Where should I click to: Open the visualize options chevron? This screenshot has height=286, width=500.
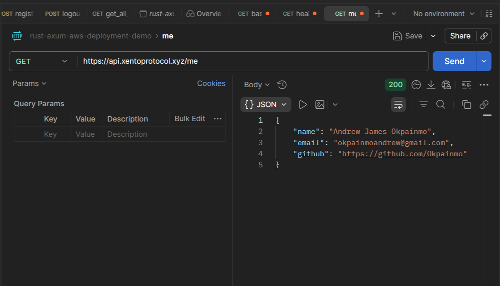[335, 105]
